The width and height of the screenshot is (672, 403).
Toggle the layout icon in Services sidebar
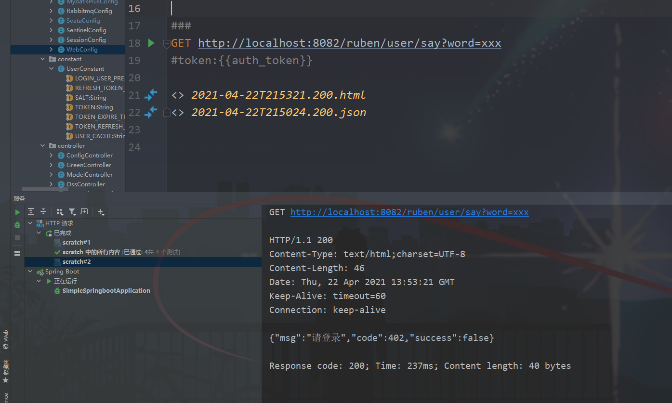coord(18,253)
